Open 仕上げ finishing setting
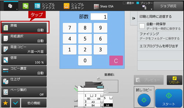Image resolution: width=184 pixels, height=108 pixels. point(24,81)
